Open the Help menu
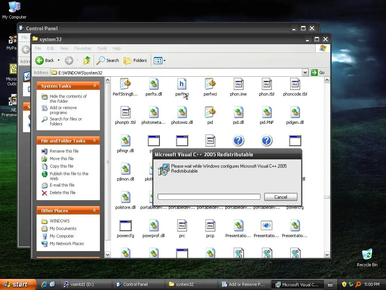Viewport: 386px width, 290px height. coord(117,48)
